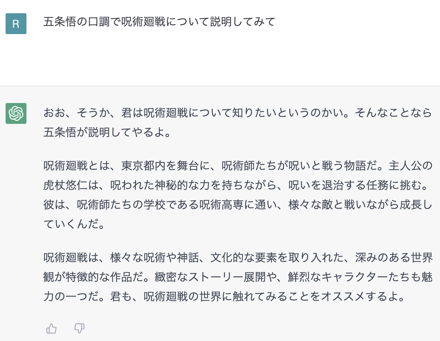Click the user avatar labeled R

point(16,24)
